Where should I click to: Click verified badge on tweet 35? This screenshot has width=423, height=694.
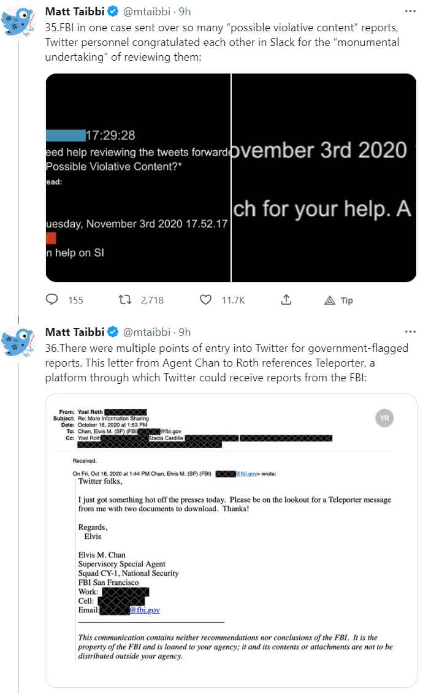113,11
